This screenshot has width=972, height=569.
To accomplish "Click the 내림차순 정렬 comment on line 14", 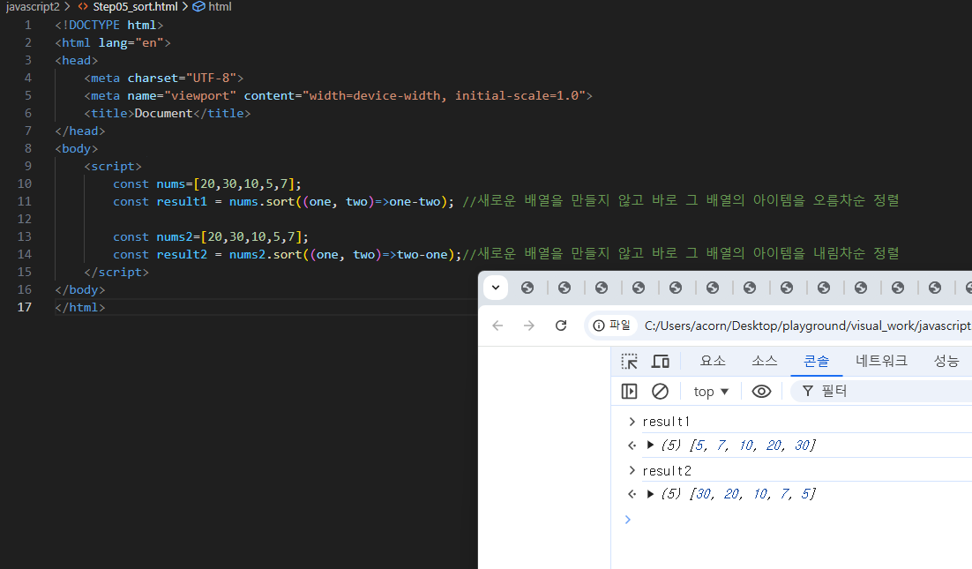I will tap(856, 253).
